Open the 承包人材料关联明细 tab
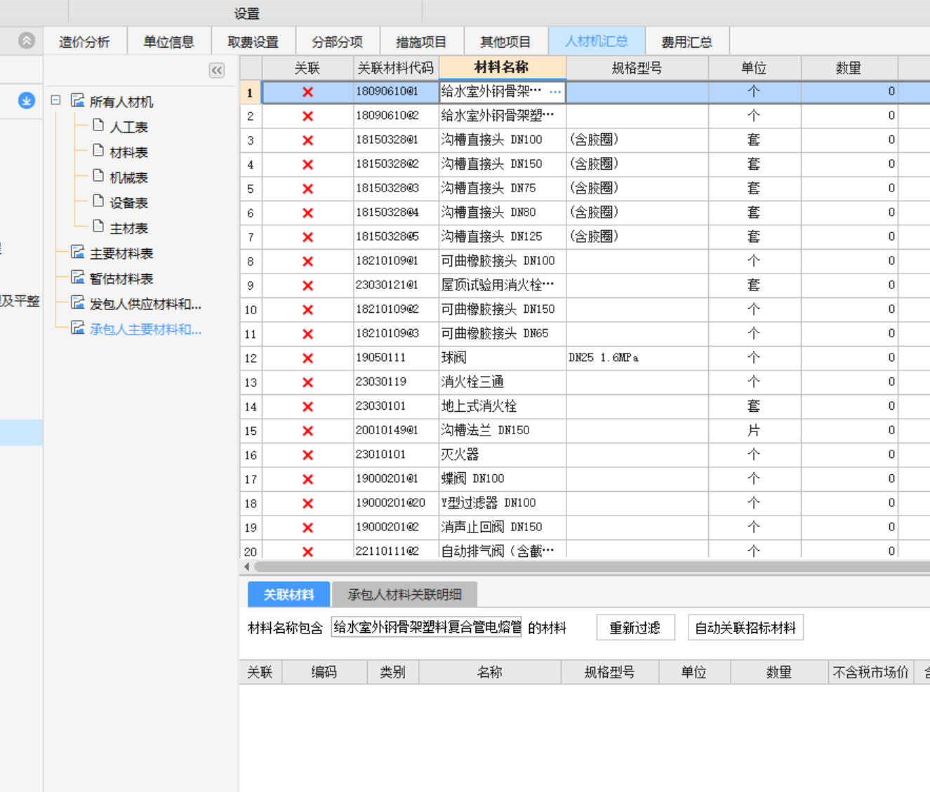 click(x=404, y=594)
